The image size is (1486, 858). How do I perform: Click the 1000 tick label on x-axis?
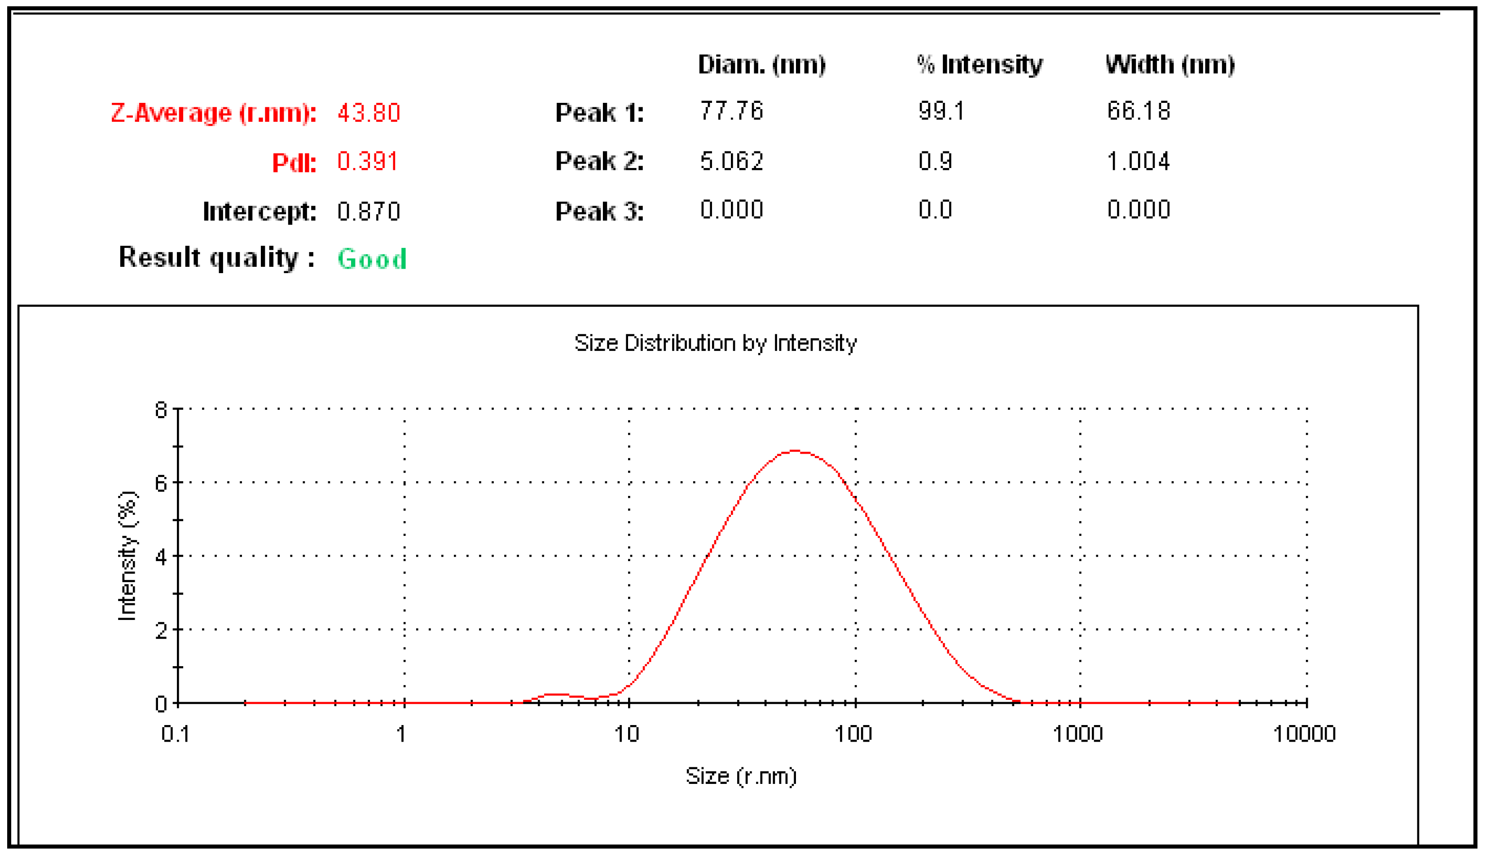(x=1077, y=734)
